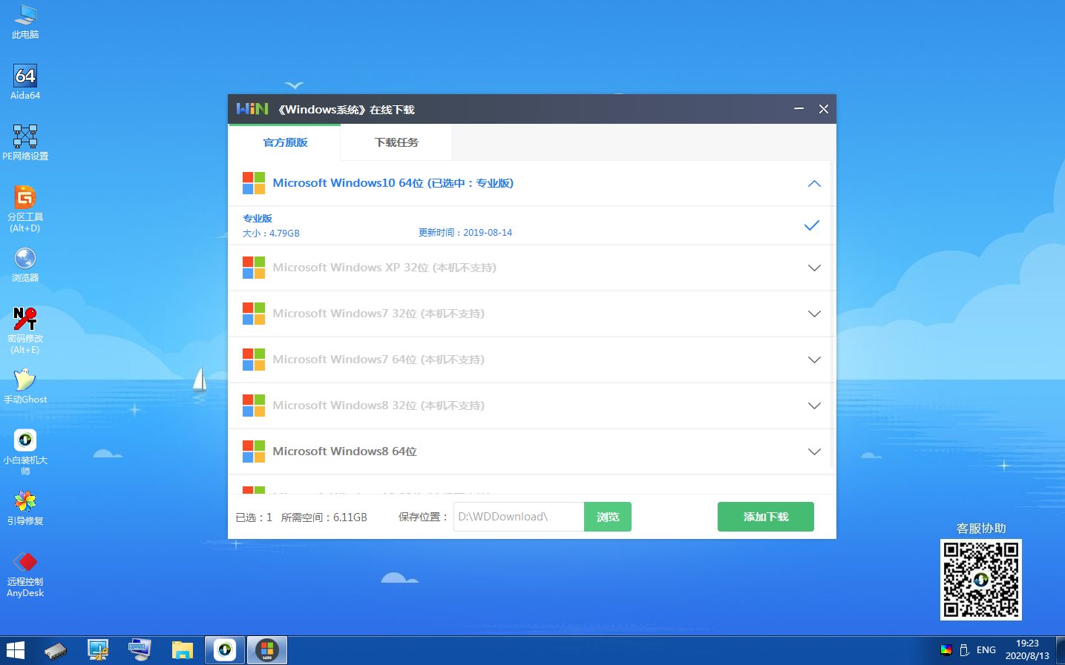Open the network computer taskbar icon
Image resolution: width=1065 pixels, height=665 pixels.
pos(98,651)
